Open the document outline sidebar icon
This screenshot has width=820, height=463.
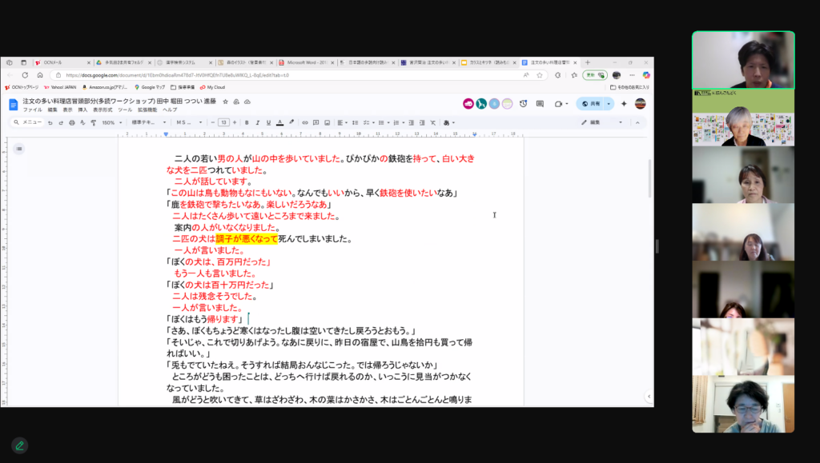(18, 149)
